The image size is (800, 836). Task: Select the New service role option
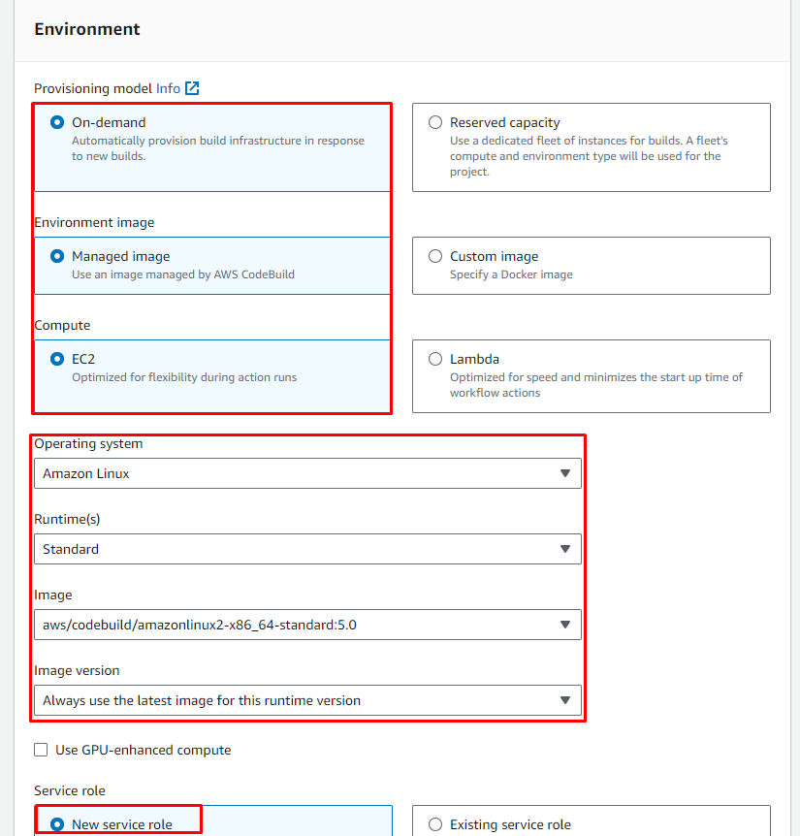click(x=57, y=825)
